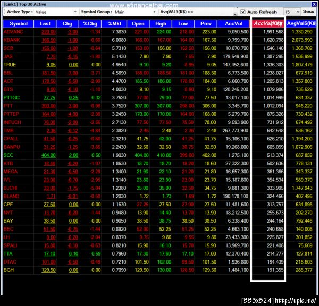Click PTT open price 307.00

pyautogui.click(x=141, y=106)
